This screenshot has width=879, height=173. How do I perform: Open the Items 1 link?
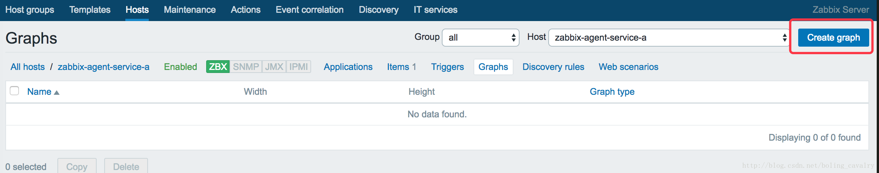click(x=401, y=67)
